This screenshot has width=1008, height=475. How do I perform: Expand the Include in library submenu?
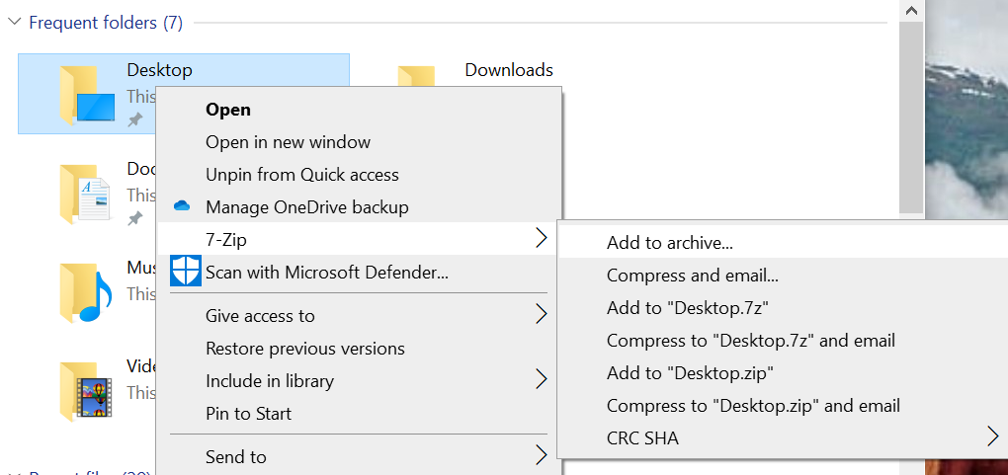(x=540, y=379)
